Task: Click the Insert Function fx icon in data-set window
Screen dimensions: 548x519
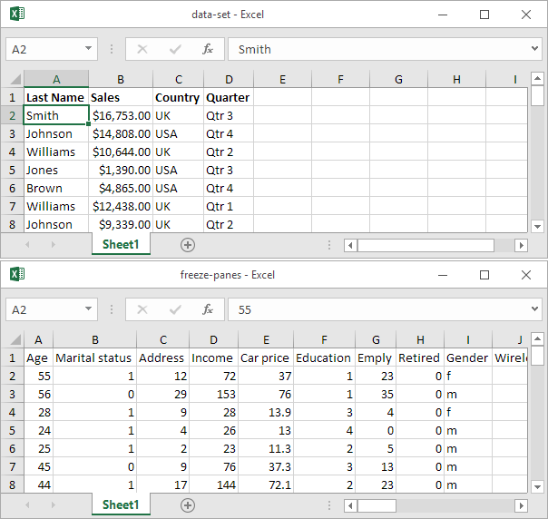Action: 208,49
